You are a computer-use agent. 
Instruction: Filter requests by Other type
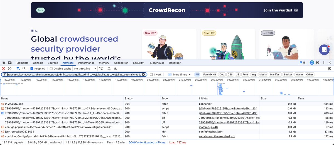point(310,75)
